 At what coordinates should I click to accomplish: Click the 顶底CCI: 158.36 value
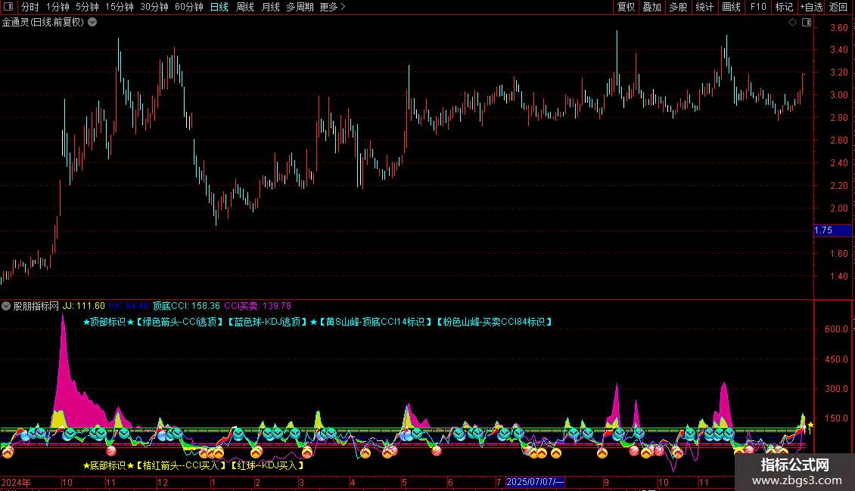[x=186, y=307]
